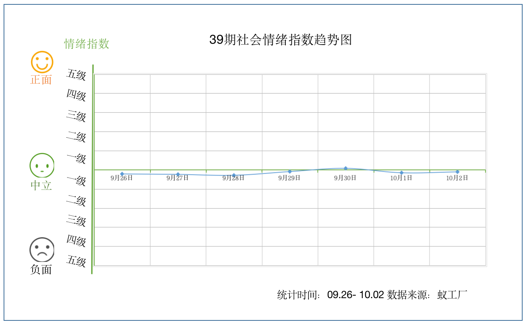The image size is (527, 324).
Task: Click the 数据来源:蚁工厂 source text
Action: point(427,295)
